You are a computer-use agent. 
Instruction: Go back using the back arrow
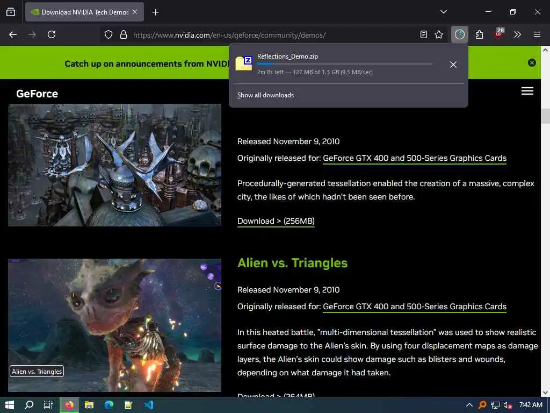pyautogui.click(x=13, y=34)
